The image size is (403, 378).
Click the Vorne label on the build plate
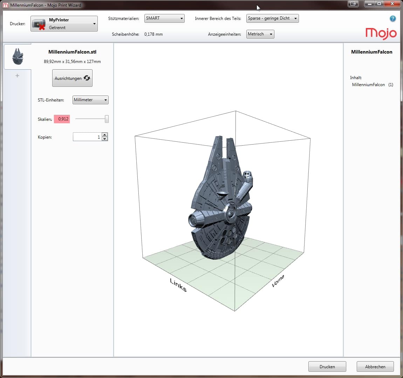click(x=278, y=281)
